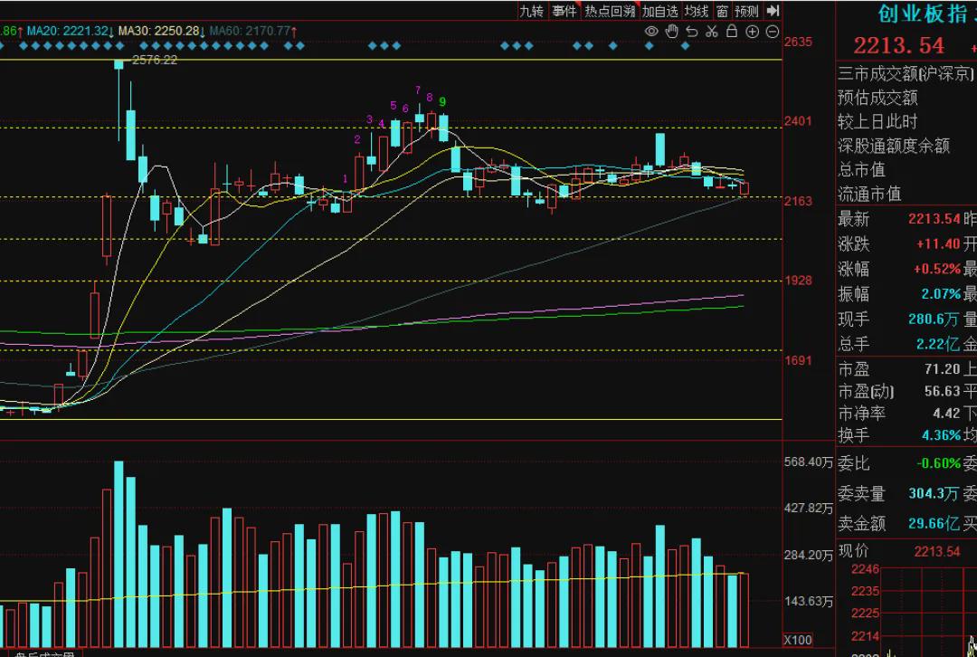Click the tallest cyan volume bar
This screenshot has width=977, height=657.
119,555
